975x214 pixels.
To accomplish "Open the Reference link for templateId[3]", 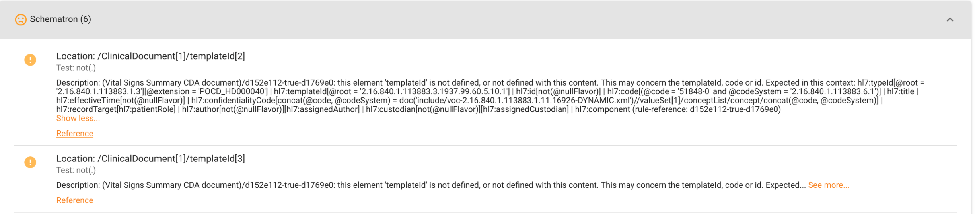I will tap(75, 200).
